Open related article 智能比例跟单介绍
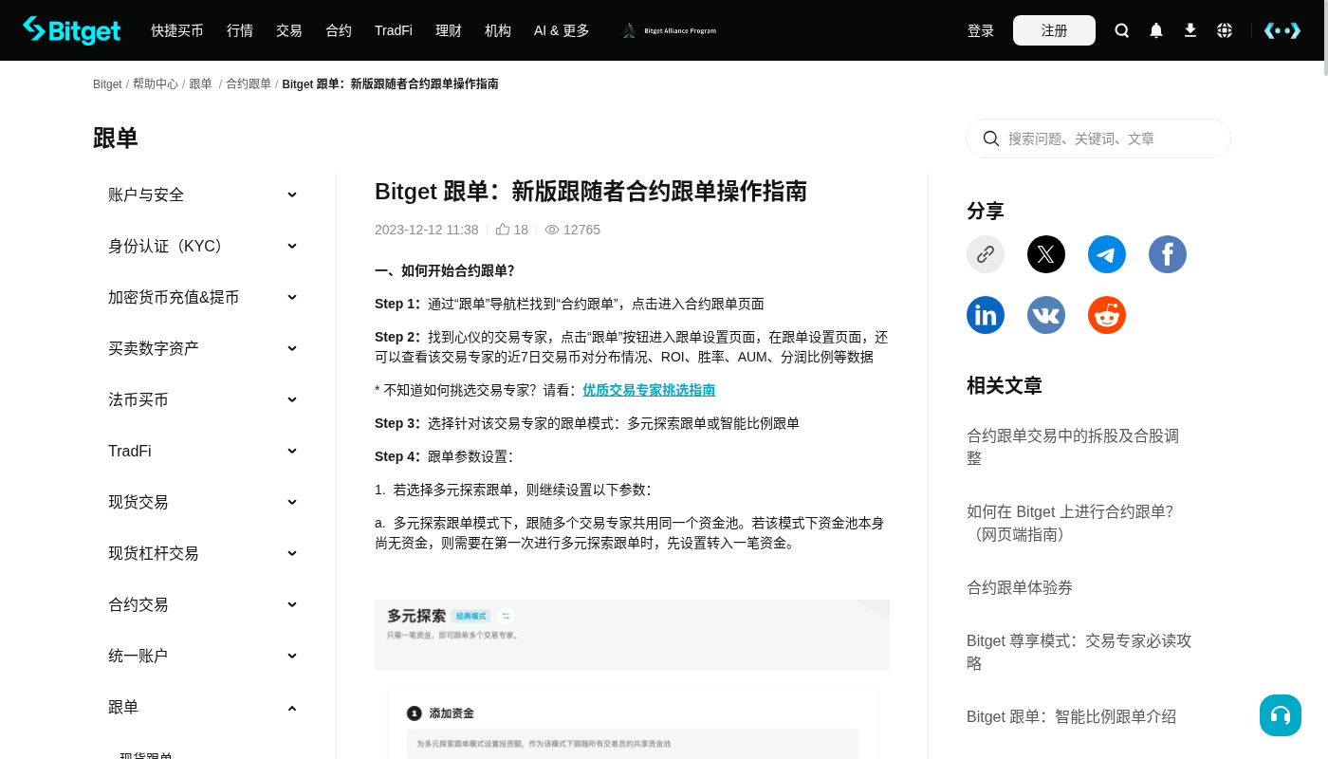Viewport: 1328px width, 759px height. click(1071, 716)
